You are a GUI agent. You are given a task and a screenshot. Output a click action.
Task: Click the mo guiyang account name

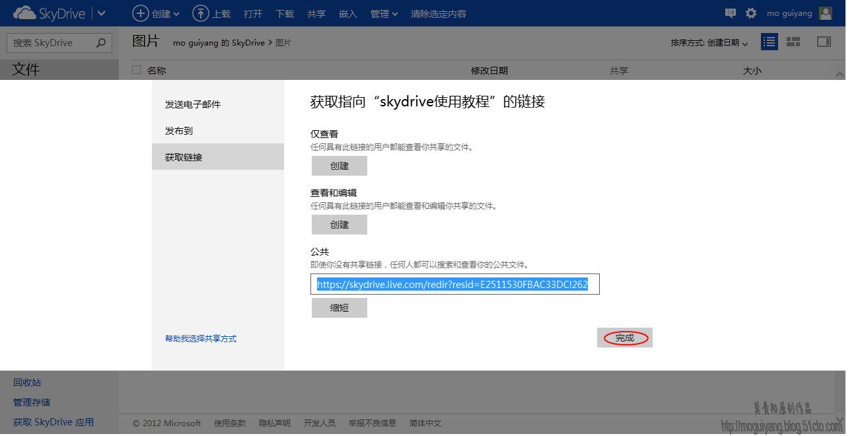coord(789,13)
